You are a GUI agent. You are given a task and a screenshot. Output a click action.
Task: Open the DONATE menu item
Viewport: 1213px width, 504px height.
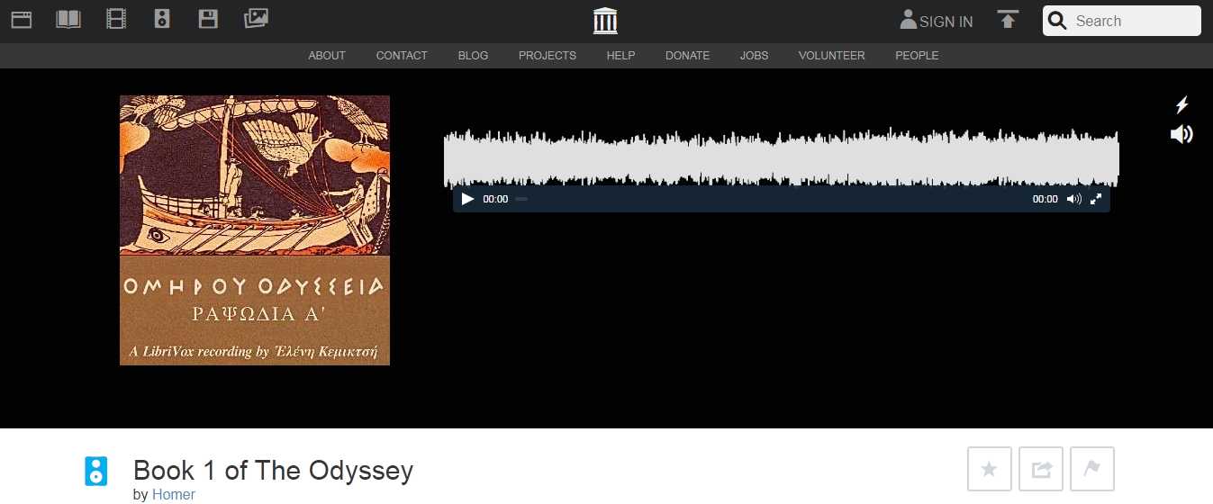pyautogui.click(x=687, y=56)
